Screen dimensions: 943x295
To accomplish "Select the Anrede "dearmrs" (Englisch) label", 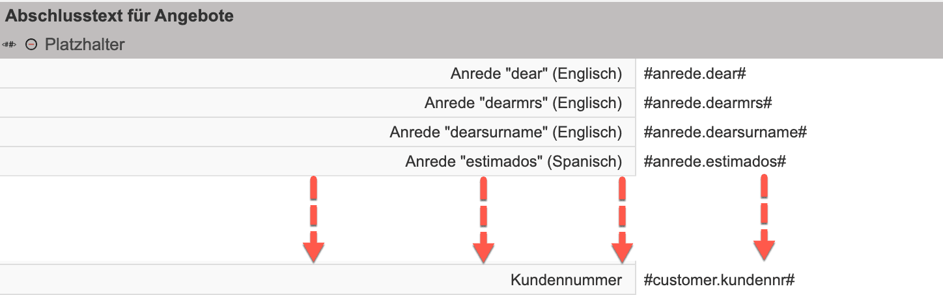I will coord(523,103).
